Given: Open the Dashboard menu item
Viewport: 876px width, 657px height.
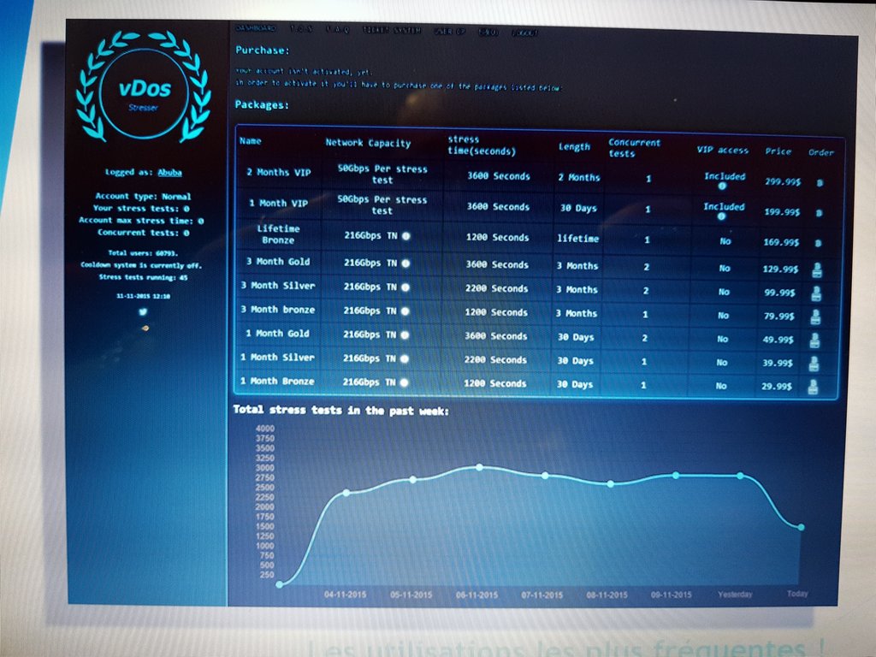Looking at the screenshot, I should [x=256, y=28].
